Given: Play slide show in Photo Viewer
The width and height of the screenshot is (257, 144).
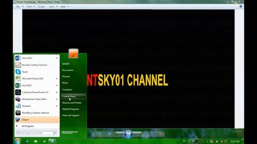Looking at the screenshot, I should [x=128, y=134].
